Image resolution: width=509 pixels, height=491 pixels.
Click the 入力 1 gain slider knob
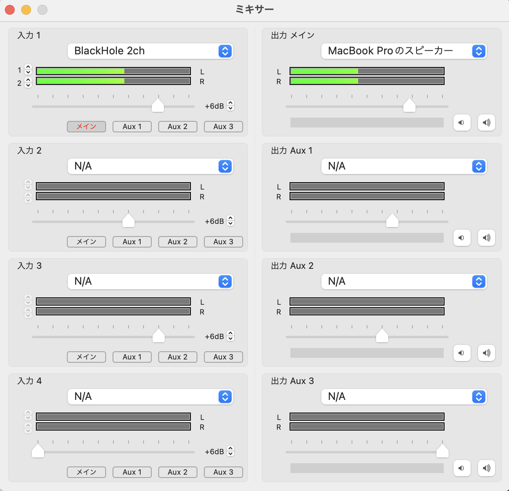click(158, 105)
